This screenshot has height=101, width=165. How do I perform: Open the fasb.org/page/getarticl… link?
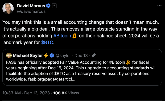click(x=52, y=79)
